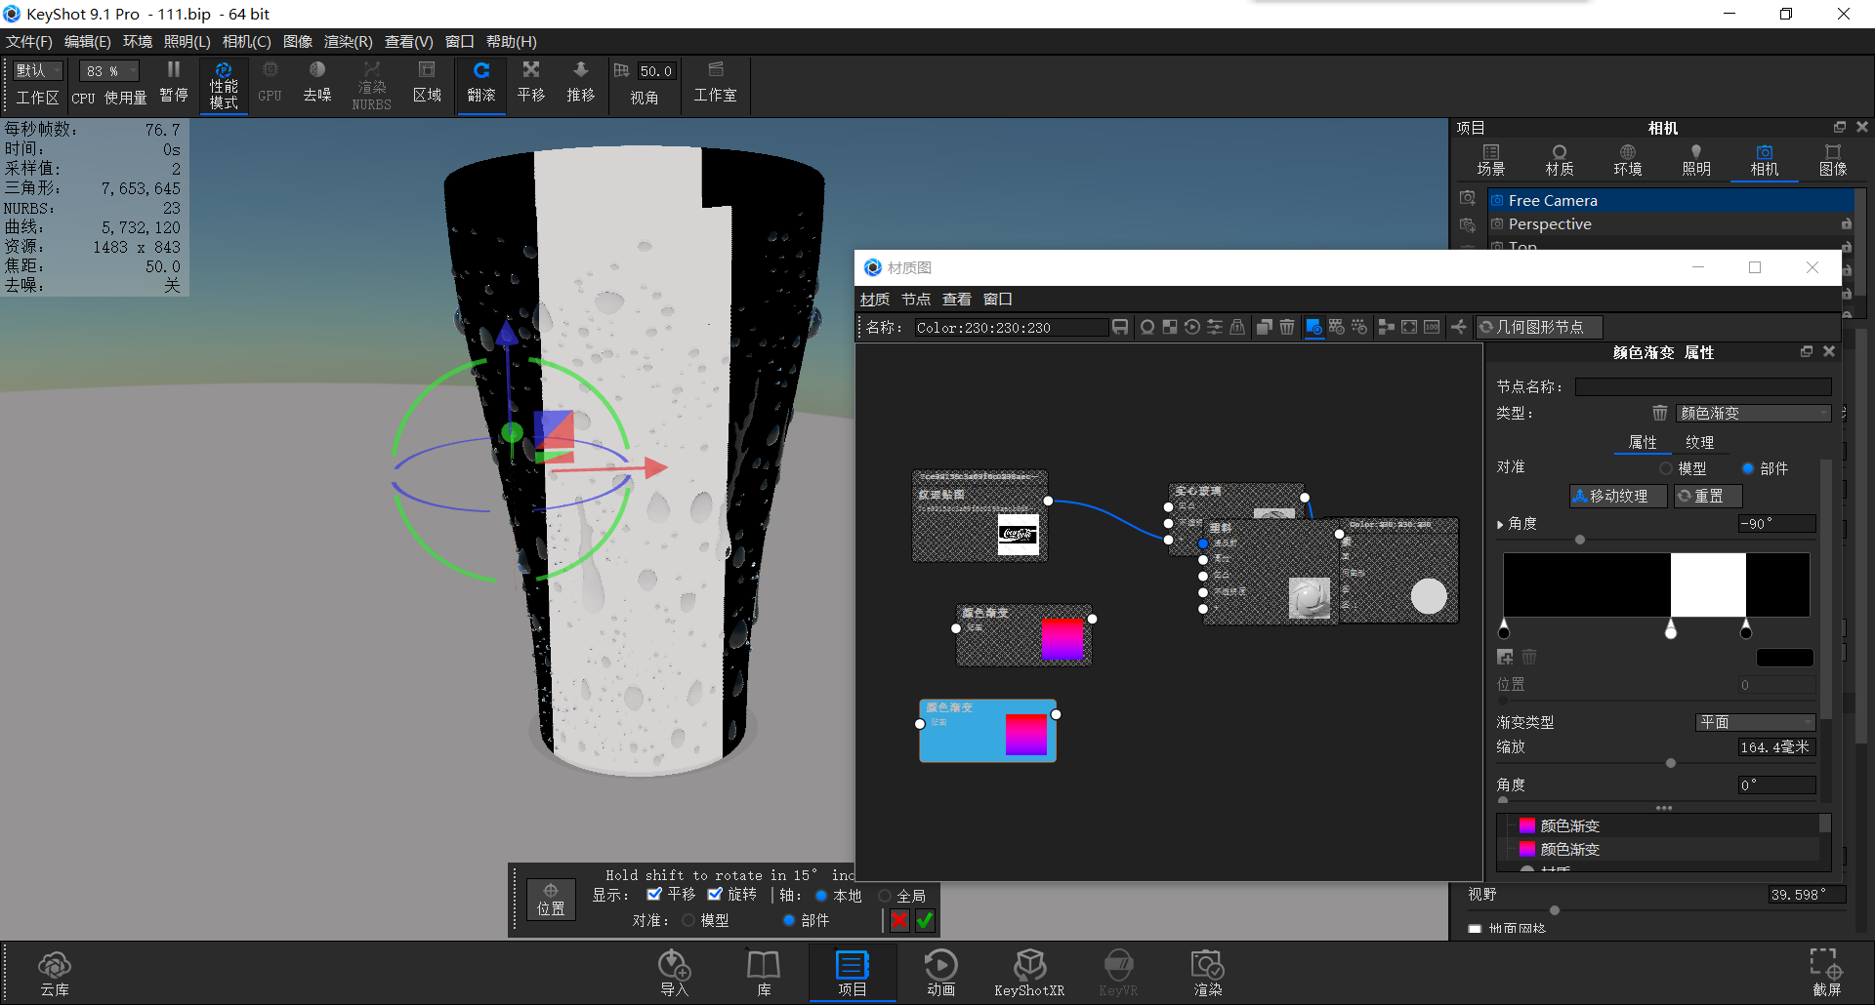Enable 区域 (region) render mode
The image size is (1875, 1005).
[427, 83]
